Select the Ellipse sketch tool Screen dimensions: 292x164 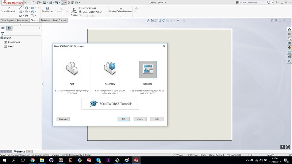32,12
